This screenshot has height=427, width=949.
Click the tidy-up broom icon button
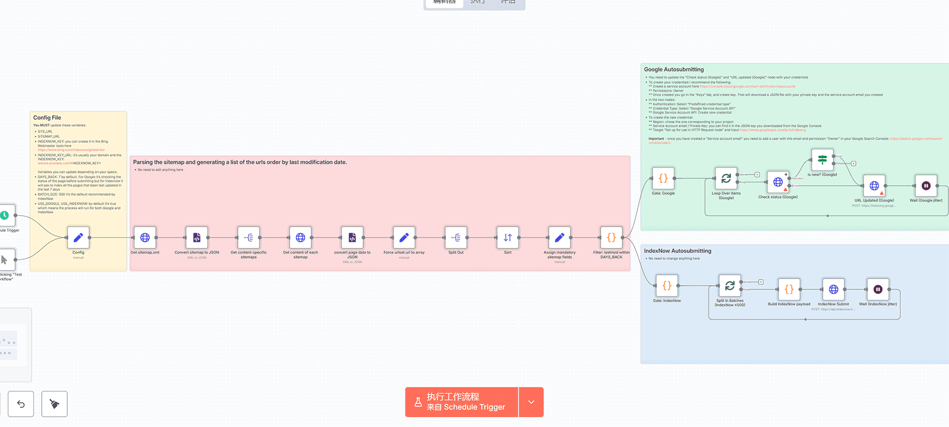tap(54, 404)
